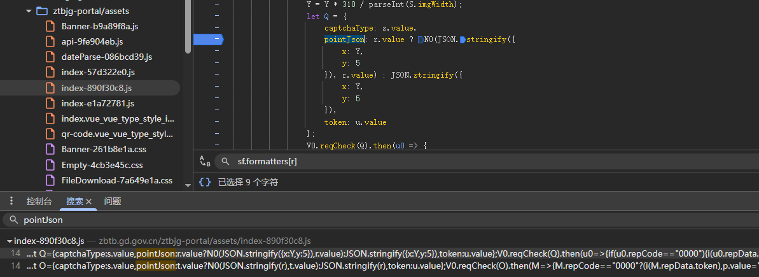The width and height of the screenshot is (759, 277).
Task: Switch to the 控制台 tab
Action: click(x=39, y=201)
